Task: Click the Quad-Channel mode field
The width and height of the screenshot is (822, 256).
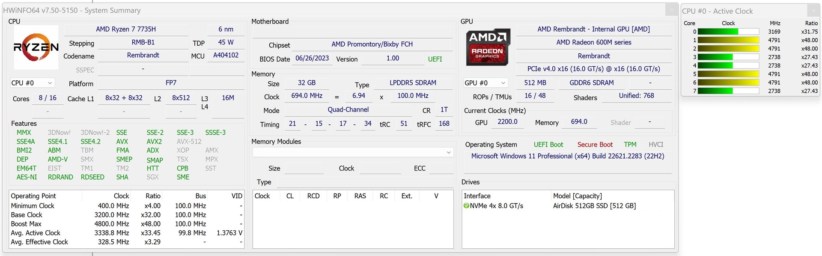Action: [348, 110]
